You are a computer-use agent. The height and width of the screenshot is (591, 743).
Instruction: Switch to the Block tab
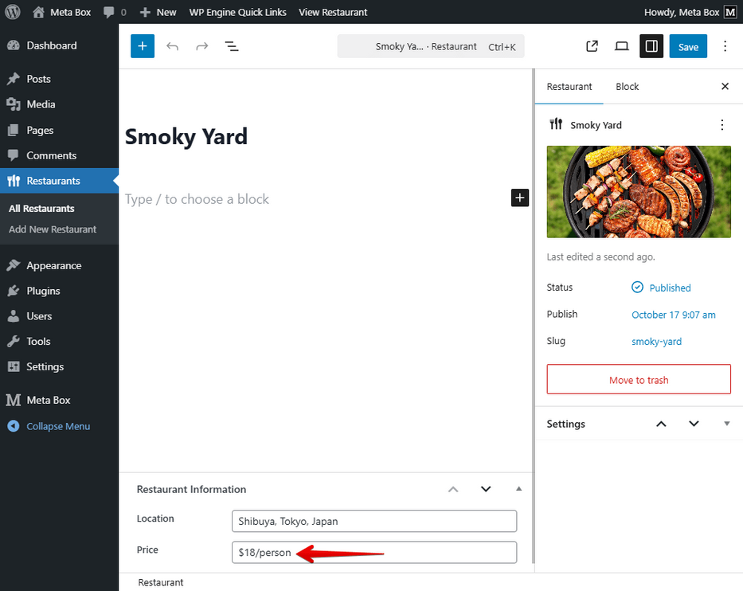(x=627, y=87)
